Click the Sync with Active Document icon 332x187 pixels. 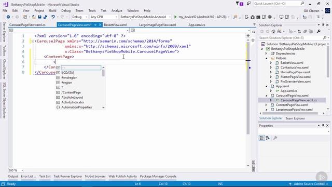299,32
